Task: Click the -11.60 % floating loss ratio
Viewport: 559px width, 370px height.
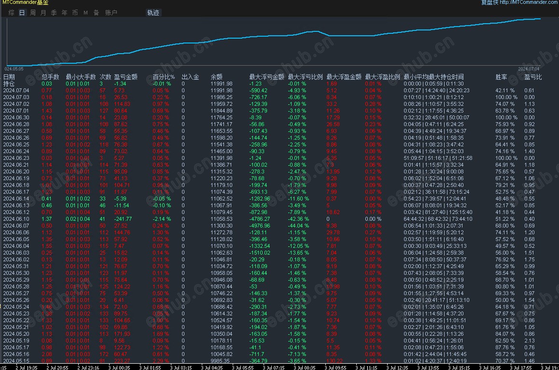Action: click(x=298, y=199)
